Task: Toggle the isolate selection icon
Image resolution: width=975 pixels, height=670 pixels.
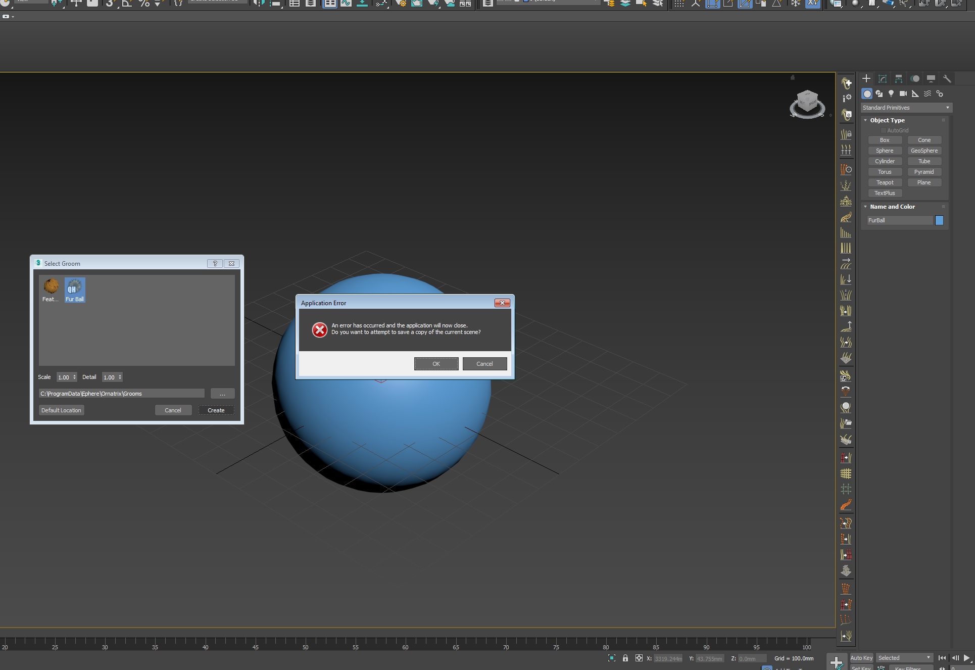Action: (x=612, y=658)
